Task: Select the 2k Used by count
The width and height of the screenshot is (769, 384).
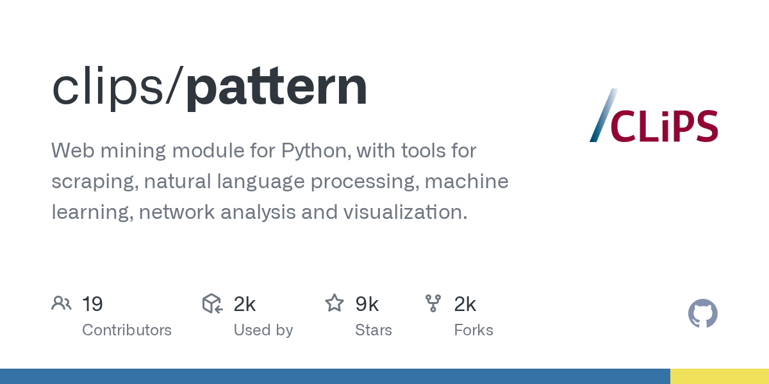Action: click(x=245, y=304)
